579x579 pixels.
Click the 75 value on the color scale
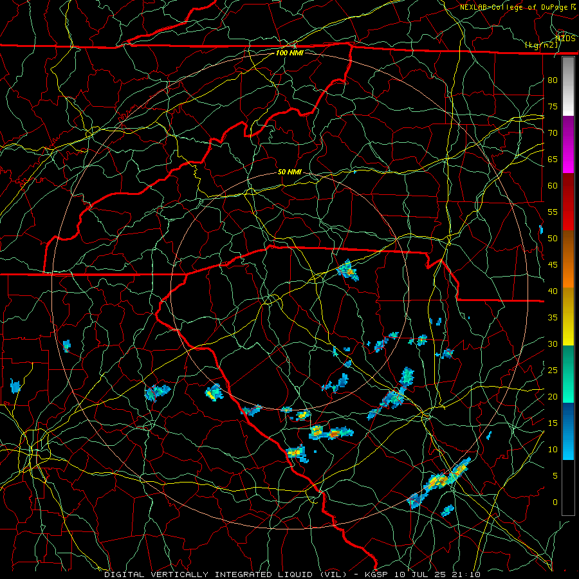pyautogui.click(x=553, y=107)
